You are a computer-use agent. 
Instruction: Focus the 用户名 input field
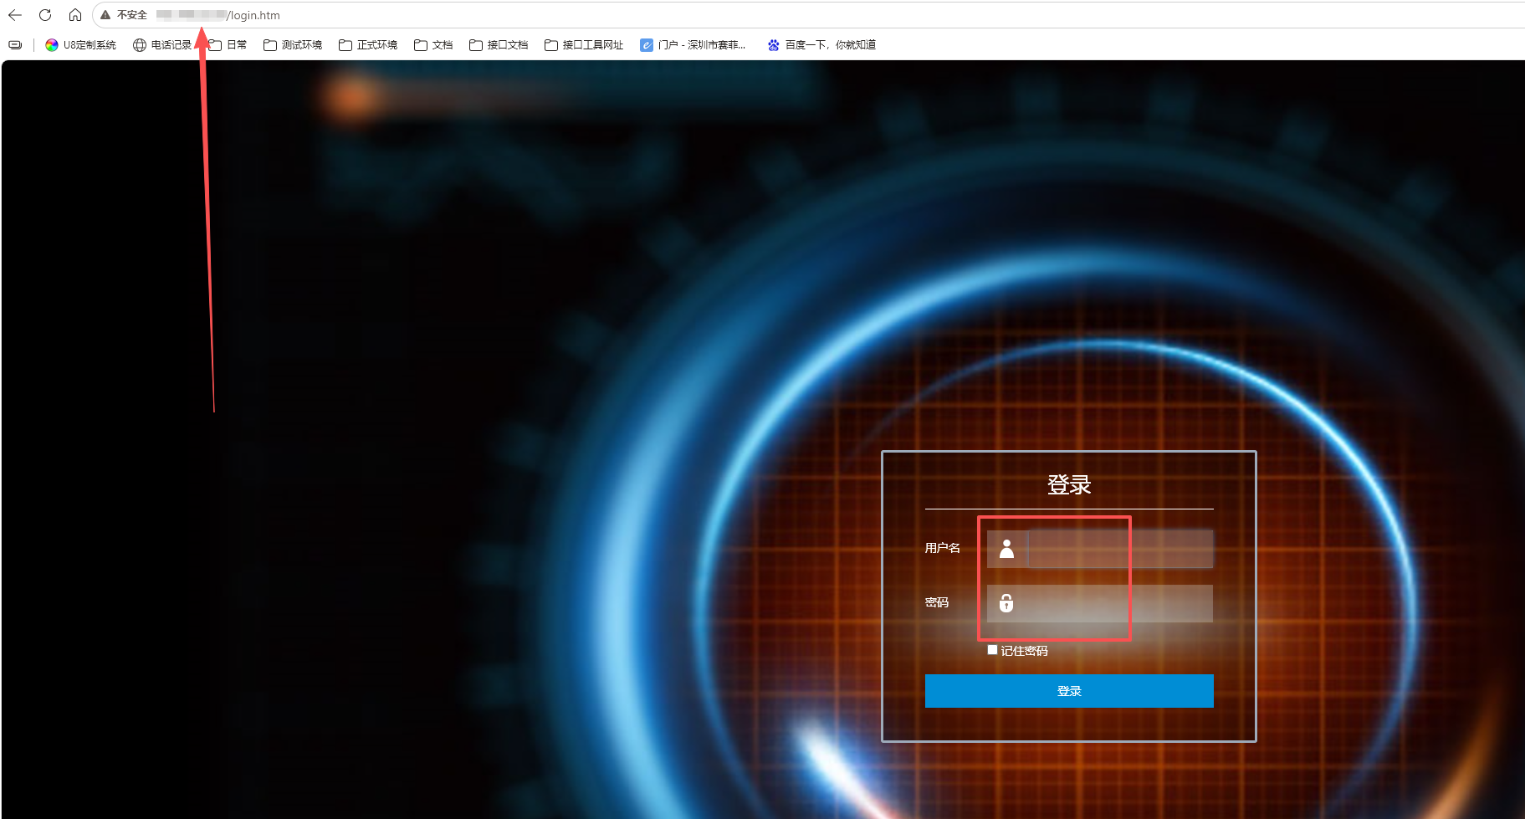pyautogui.click(x=1120, y=549)
